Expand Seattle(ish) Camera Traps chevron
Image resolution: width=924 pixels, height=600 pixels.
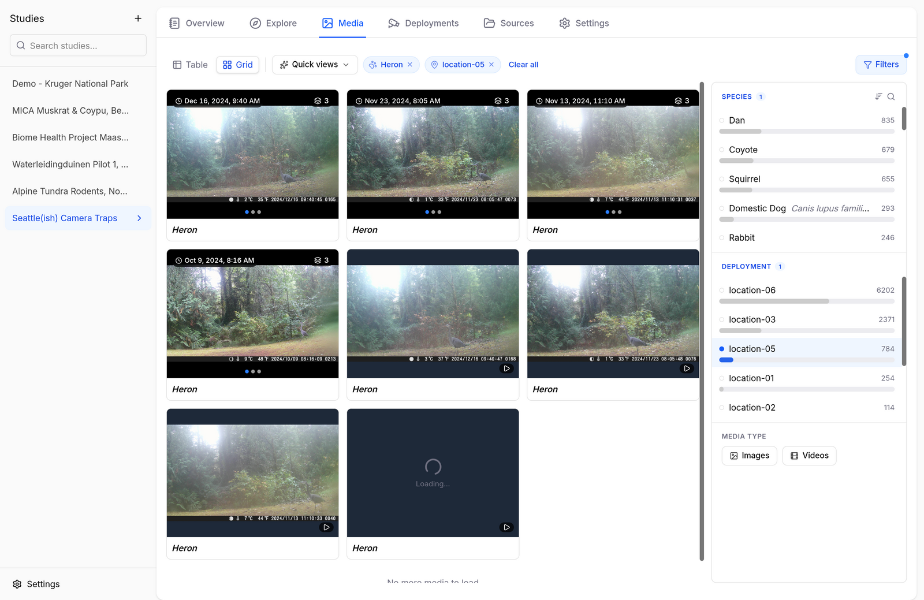tap(139, 218)
